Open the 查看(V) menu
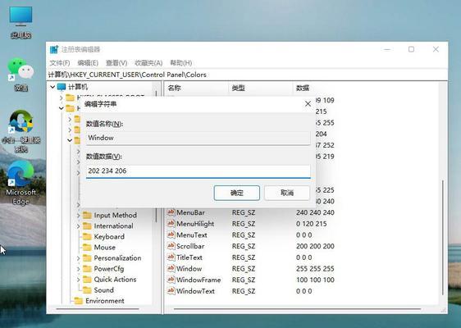 click(116, 63)
